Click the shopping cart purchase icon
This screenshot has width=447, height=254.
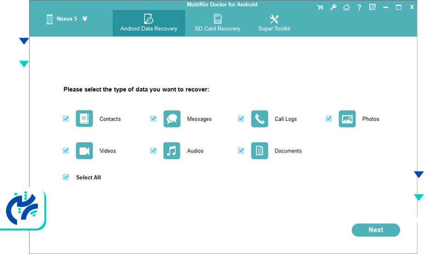click(320, 7)
